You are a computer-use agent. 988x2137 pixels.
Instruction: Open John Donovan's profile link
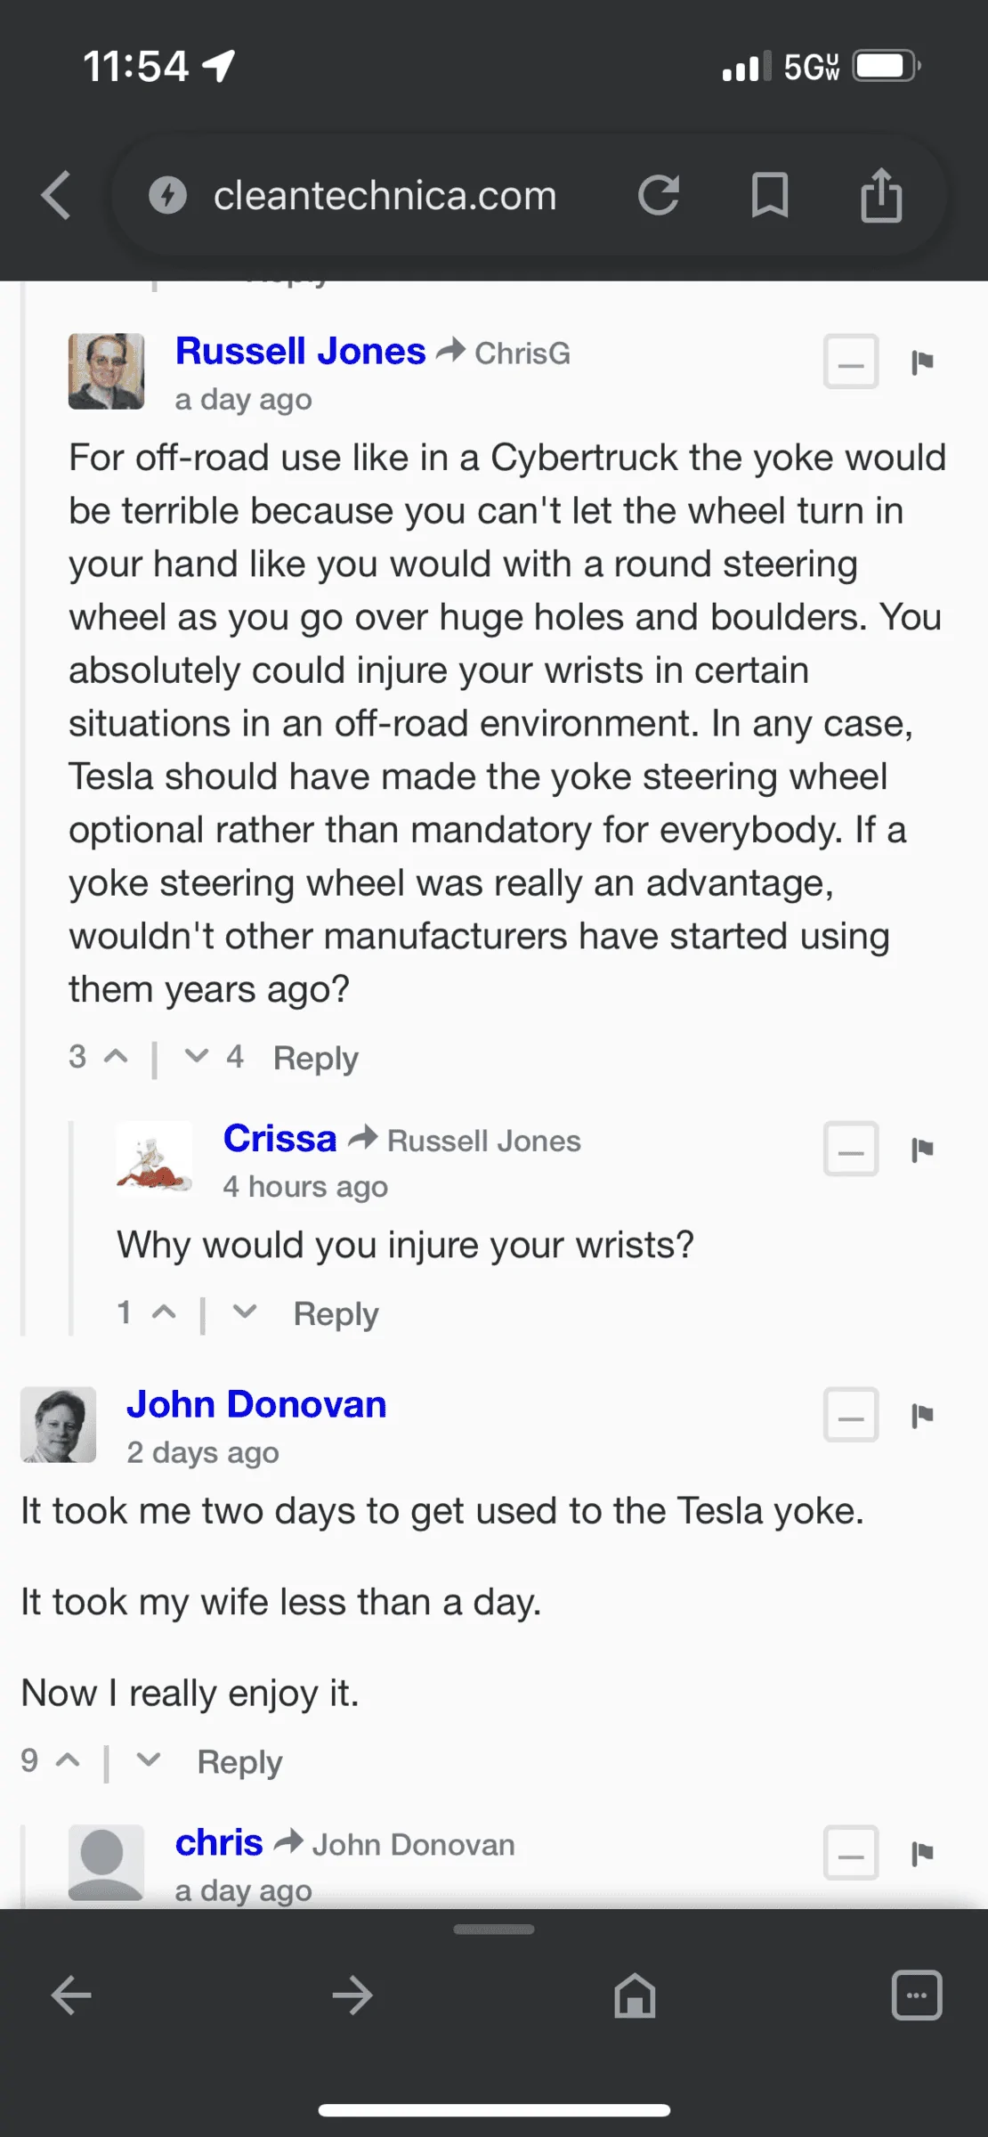pyautogui.click(x=255, y=1403)
